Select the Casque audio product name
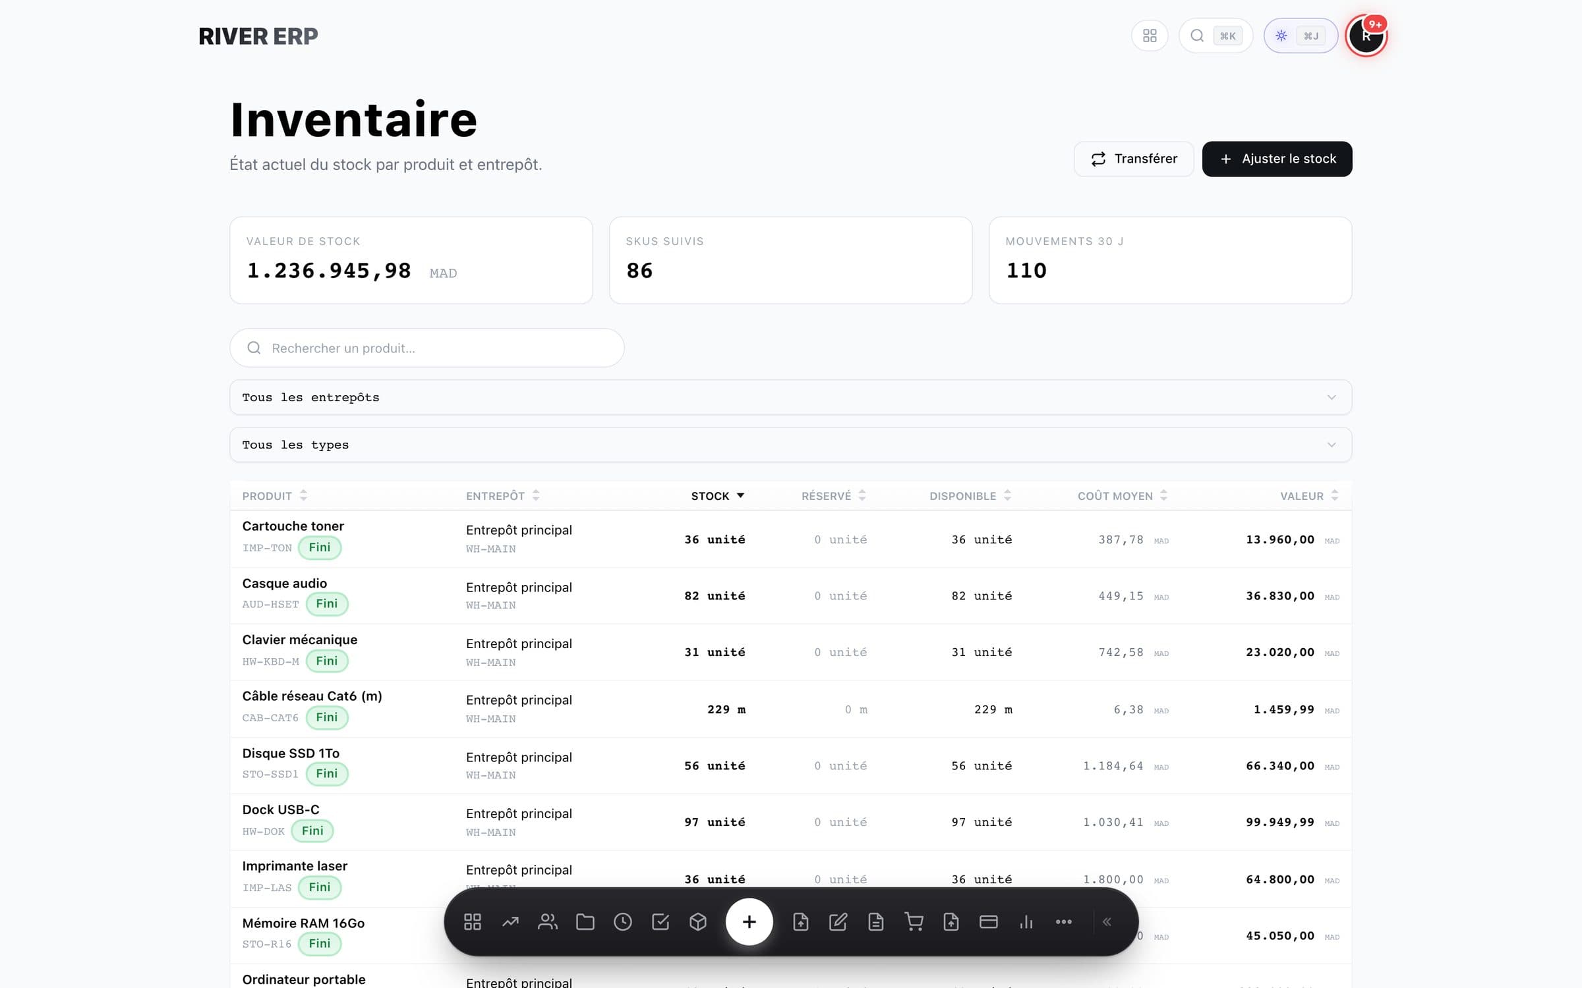Viewport: 1582px width, 988px height. (284, 583)
